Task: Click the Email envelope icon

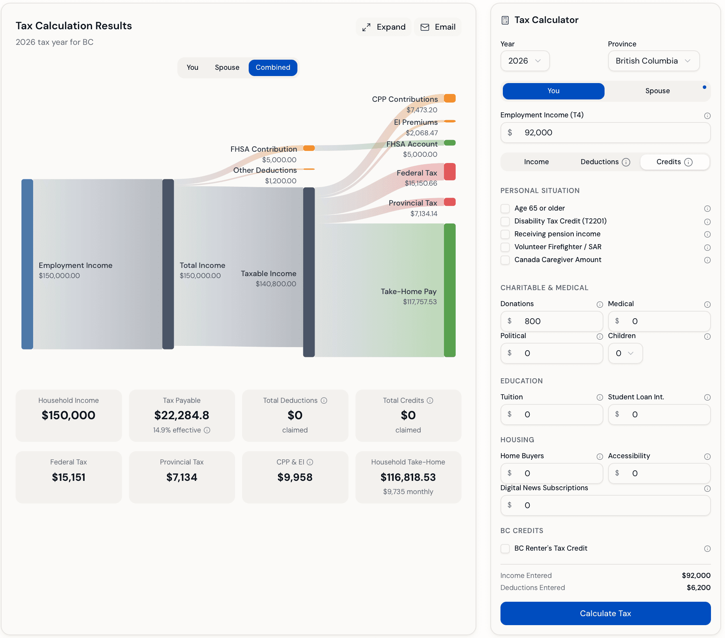Action: click(x=424, y=27)
